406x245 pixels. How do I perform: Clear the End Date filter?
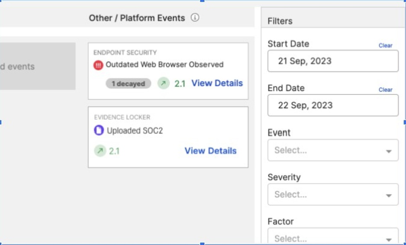(385, 90)
